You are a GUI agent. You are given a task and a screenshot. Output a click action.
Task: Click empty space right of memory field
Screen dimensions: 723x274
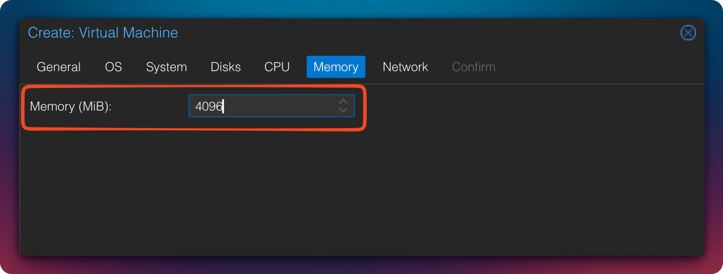(x=529, y=106)
